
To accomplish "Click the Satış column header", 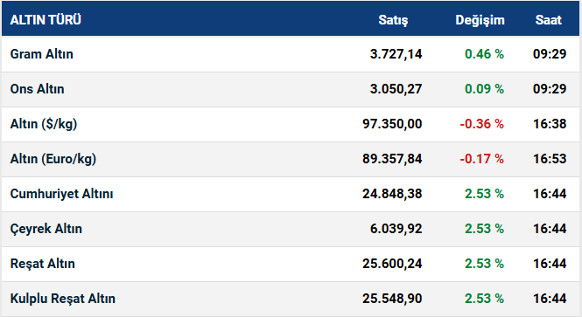I will click(x=393, y=20).
